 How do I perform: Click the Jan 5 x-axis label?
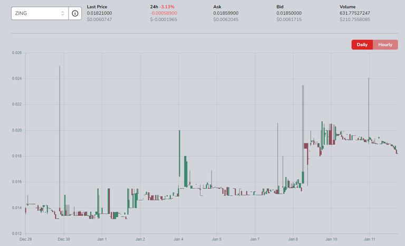click(x=217, y=239)
